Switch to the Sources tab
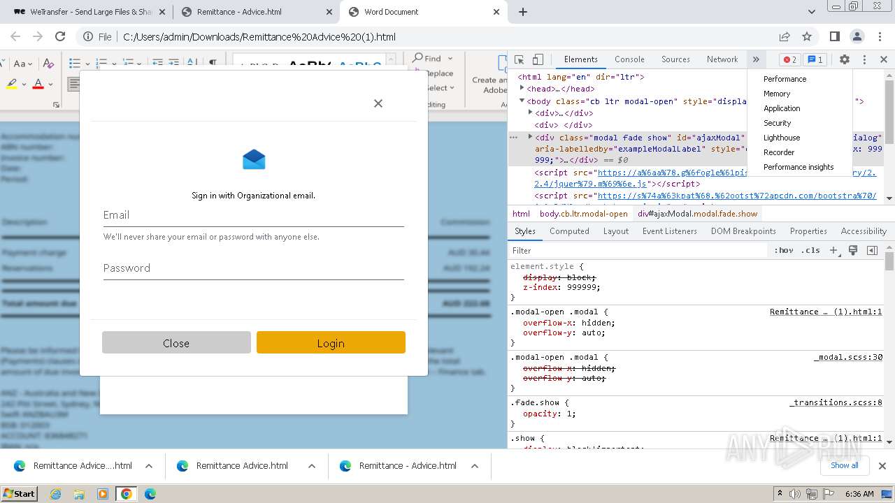Viewport: 895px width, 503px height. coord(675,59)
